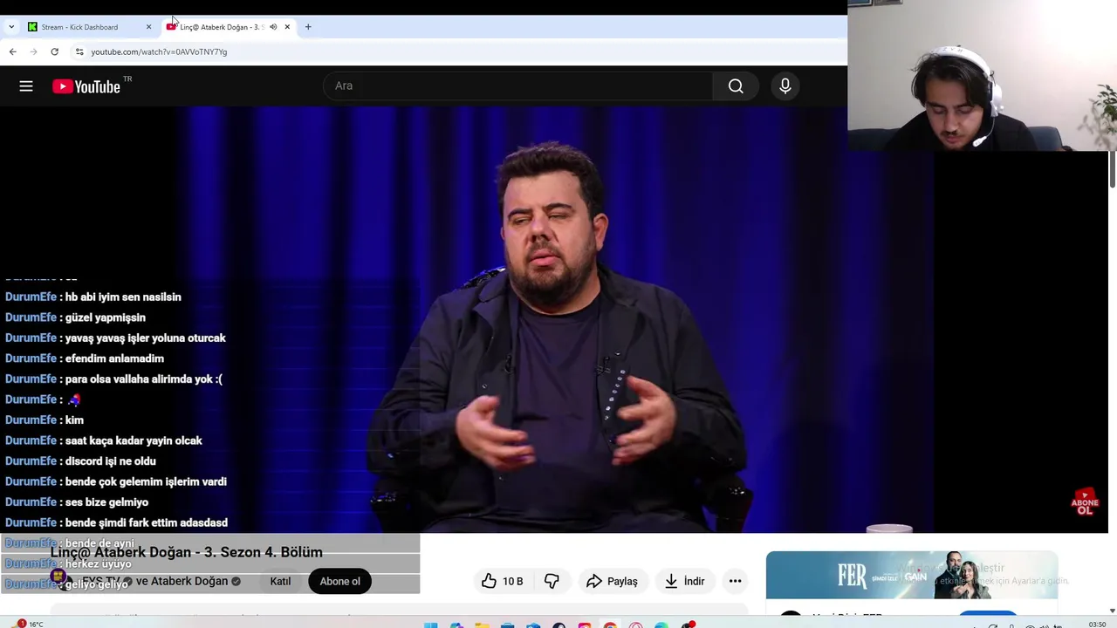The height and width of the screenshot is (628, 1117).
Task: Open a new browser tab
Action: point(308,27)
